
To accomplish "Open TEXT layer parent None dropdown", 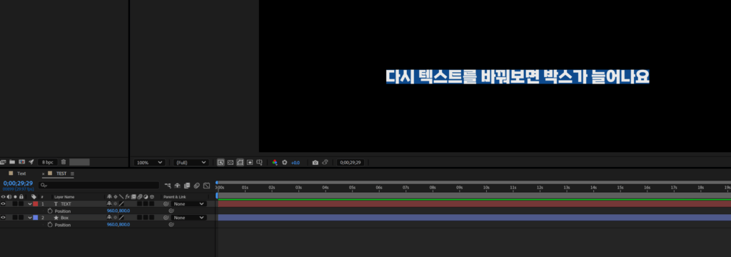I will pos(188,204).
